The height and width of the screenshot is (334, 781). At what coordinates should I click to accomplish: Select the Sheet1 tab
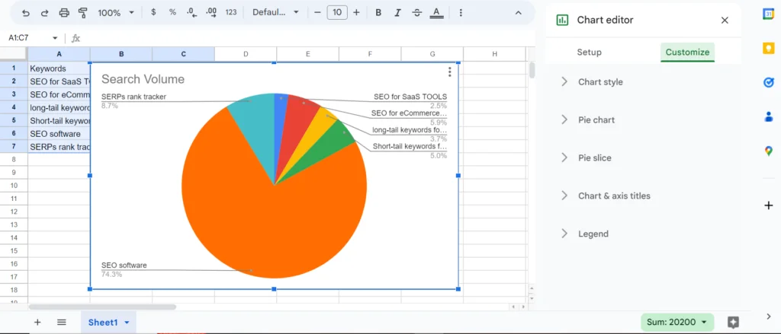103,323
